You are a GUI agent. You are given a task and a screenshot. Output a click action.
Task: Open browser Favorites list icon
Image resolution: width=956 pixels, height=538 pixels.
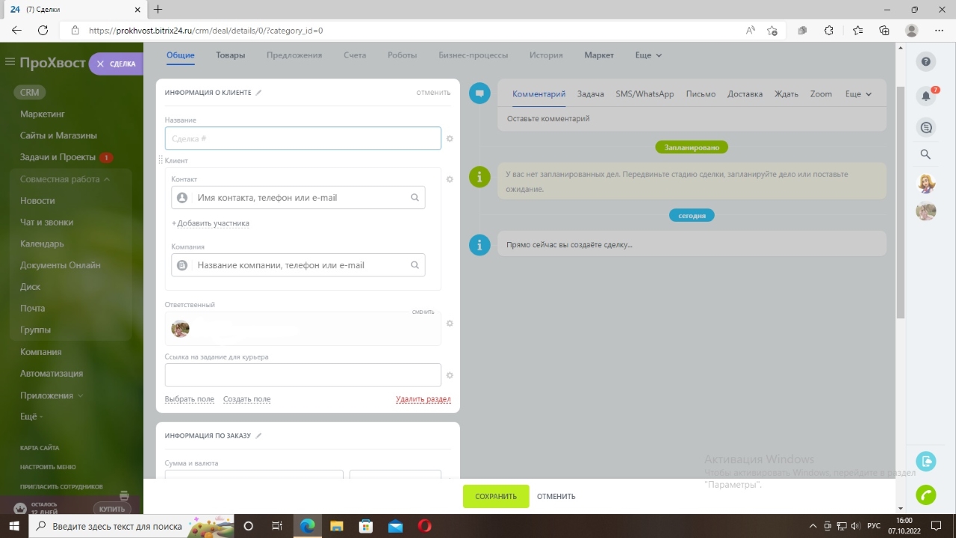857,31
